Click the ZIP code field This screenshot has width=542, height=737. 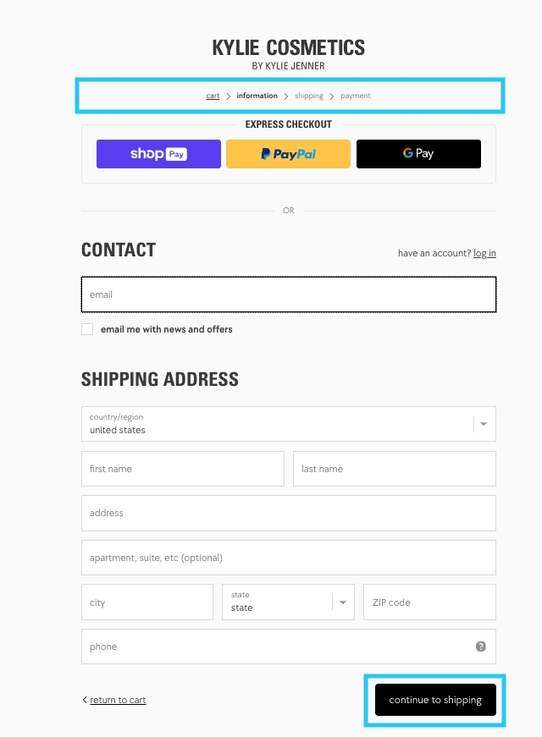click(x=429, y=602)
